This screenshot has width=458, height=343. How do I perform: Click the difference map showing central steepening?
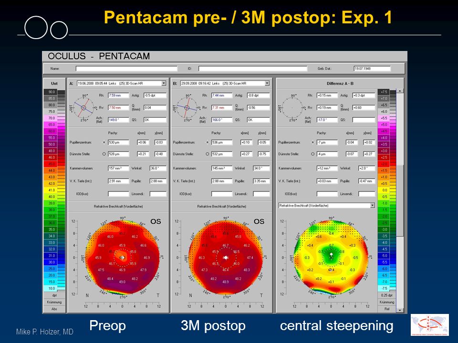point(331,257)
